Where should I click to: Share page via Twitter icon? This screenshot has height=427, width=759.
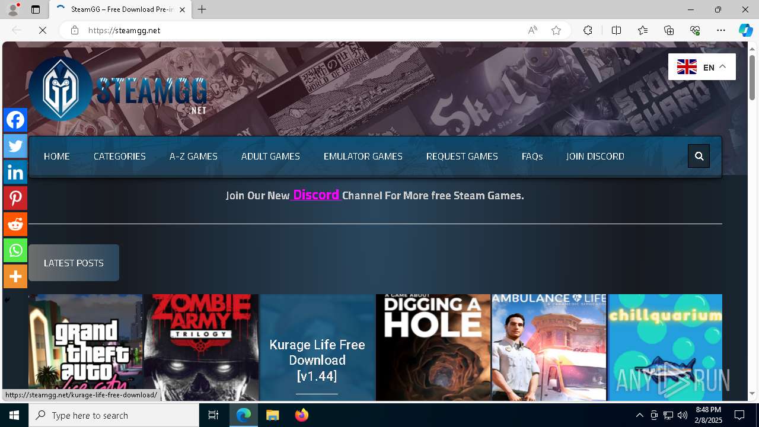[x=15, y=146]
